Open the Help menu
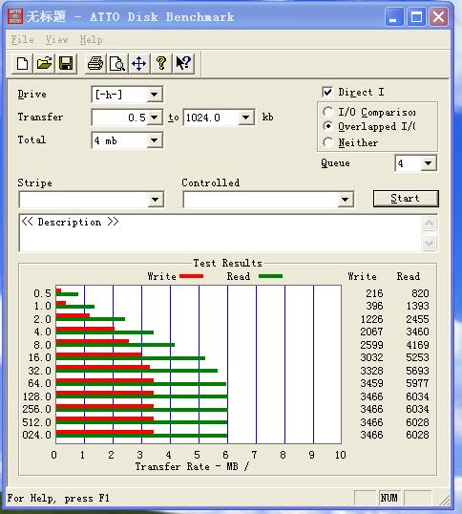This screenshot has width=462, height=514. point(91,40)
